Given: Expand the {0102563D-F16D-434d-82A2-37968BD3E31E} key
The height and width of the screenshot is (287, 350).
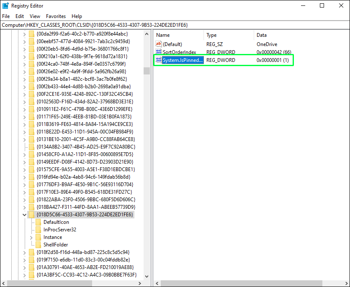Looking at the screenshot, I should pos(25,102).
